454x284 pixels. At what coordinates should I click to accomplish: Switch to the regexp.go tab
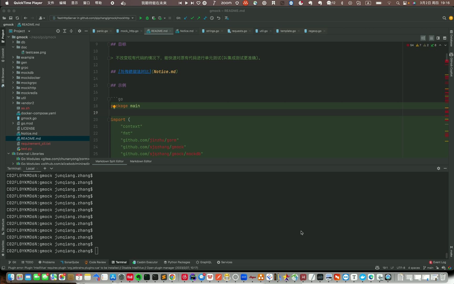(315, 31)
